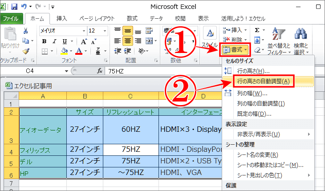Open the underline style dropdown arrow
The width and height of the screenshot is (325, 191).
pos(72,41)
